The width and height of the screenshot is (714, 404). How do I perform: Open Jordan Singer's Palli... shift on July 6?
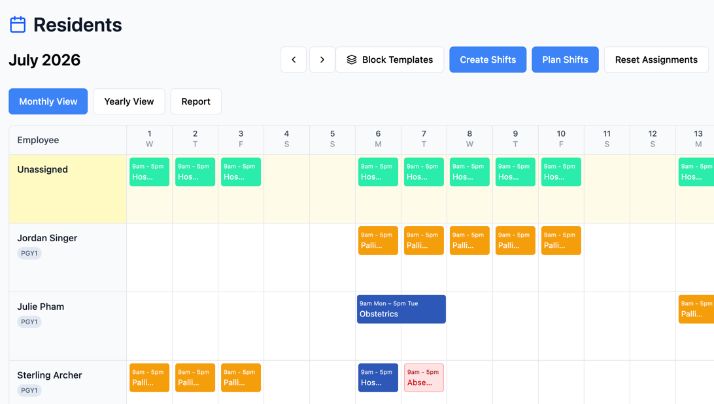379,241
